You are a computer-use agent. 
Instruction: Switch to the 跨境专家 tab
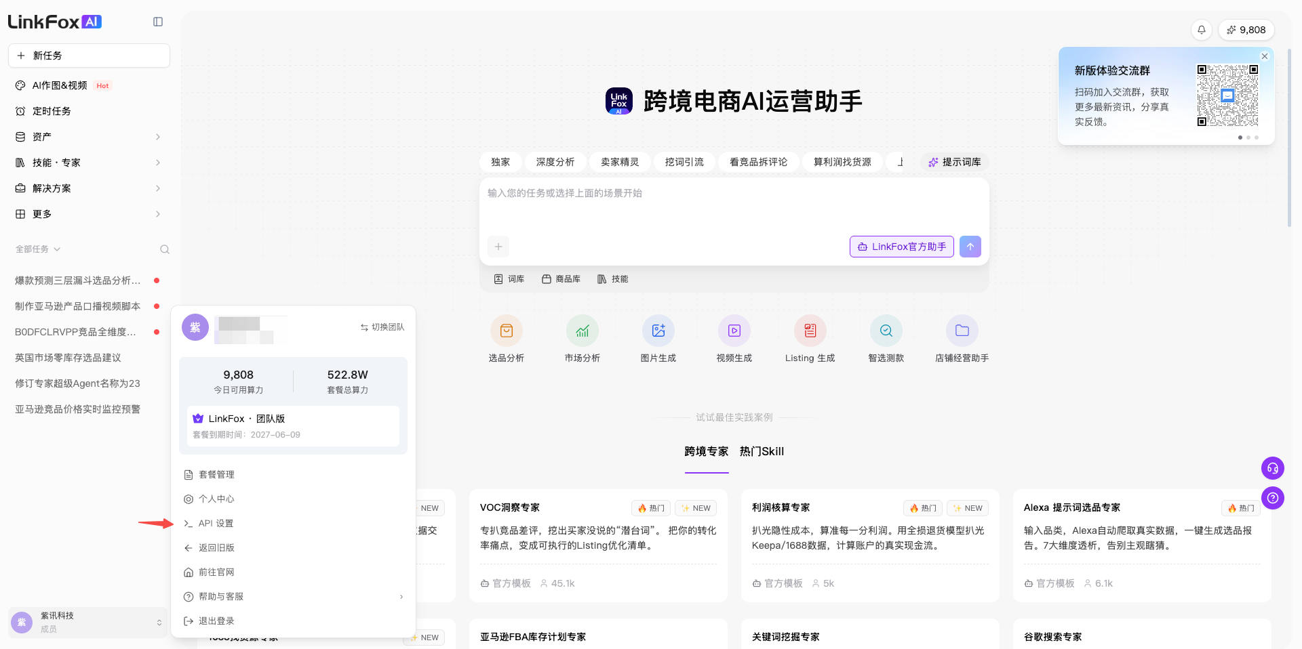tap(707, 452)
